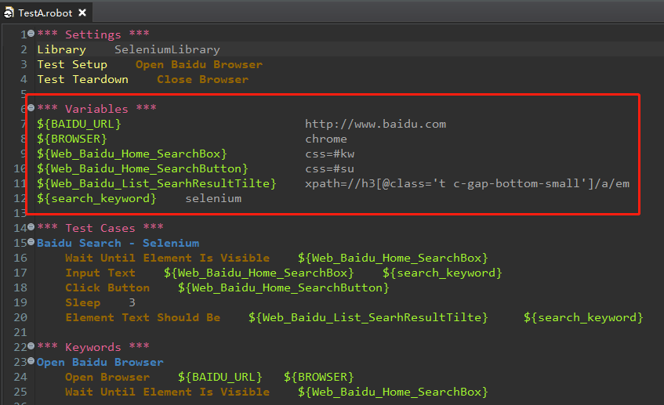Viewport: 664px width, 405px height.
Task: Click Test Teardown on line 4
Action: 82,79
